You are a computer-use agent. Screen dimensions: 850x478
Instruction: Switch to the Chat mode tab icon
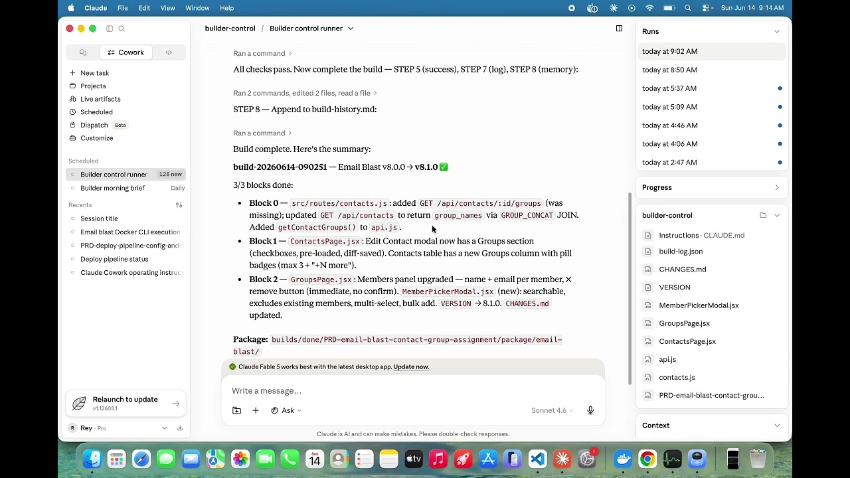click(x=83, y=52)
